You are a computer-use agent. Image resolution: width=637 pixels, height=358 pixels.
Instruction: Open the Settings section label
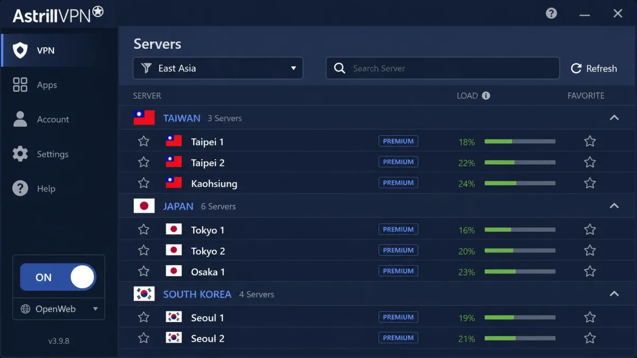pos(53,154)
